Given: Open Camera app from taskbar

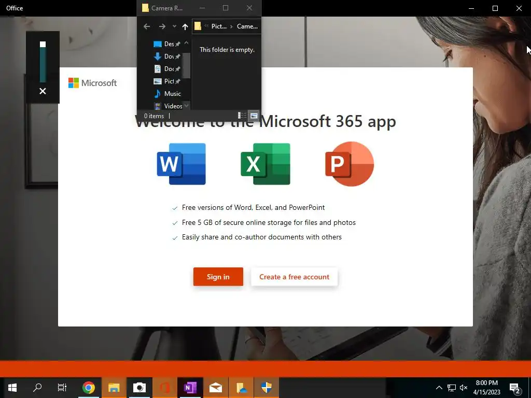Looking at the screenshot, I should pos(139,388).
